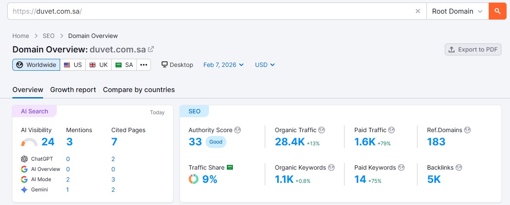
Task: Click globe icon beside Ref.Domains
Action: click(x=467, y=130)
